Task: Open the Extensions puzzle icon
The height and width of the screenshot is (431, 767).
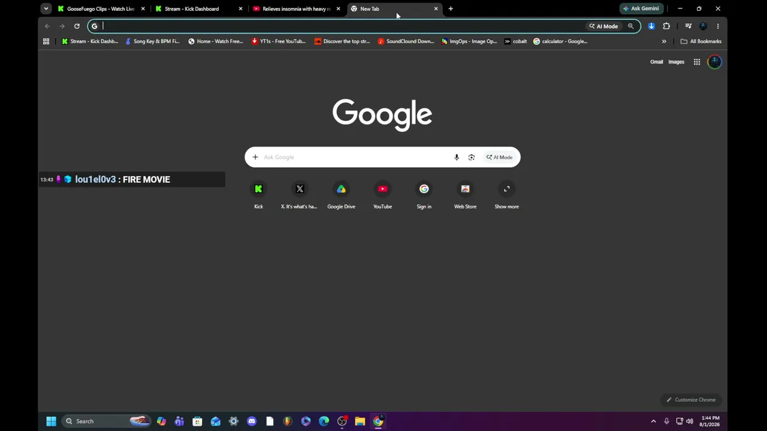Action: pos(666,26)
